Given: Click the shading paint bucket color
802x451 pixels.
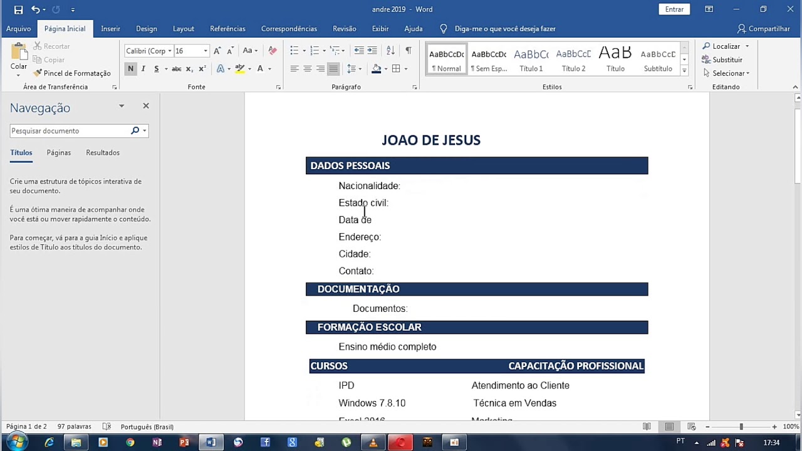Looking at the screenshot, I should [x=376, y=69].
